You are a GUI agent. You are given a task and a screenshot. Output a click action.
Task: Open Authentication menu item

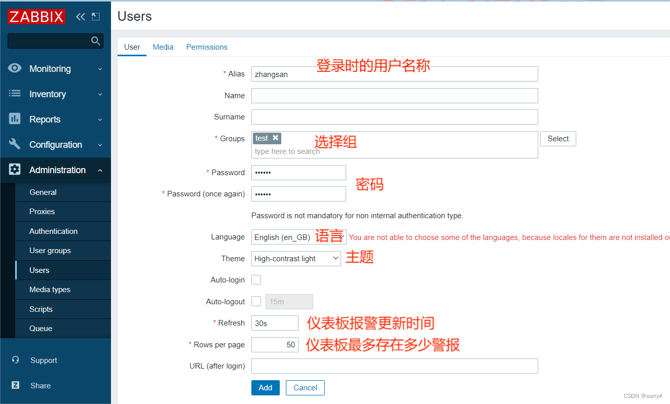point(63,231)
